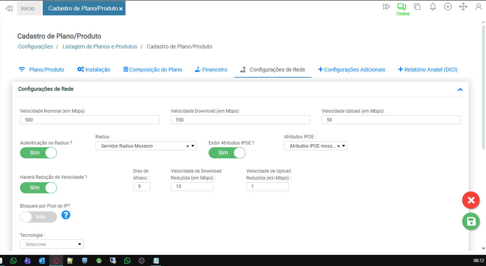Click the Online chat status icon

402,7
